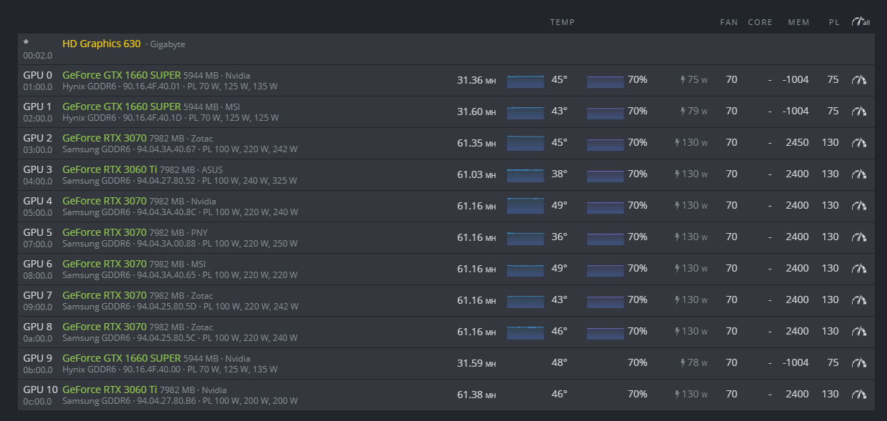Click the CORE column header

click(761, 22)
